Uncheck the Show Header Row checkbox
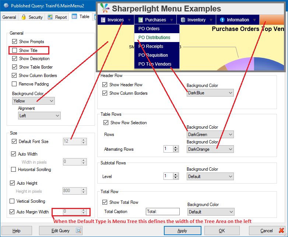 coord(105,84)
